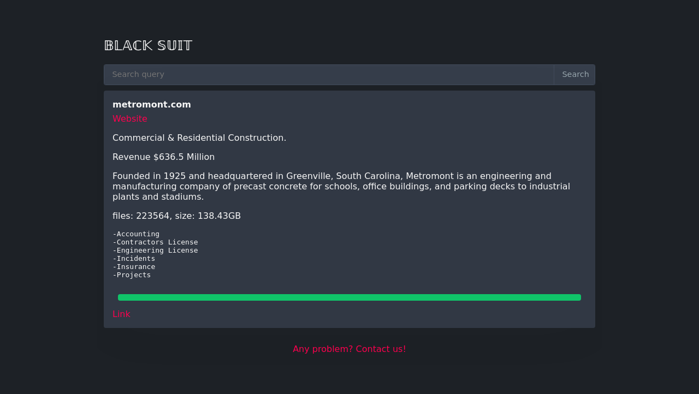Viewport: 699px width, 394px height.
Task: Select the Accounting folder entry
Action: pos(136,234)
